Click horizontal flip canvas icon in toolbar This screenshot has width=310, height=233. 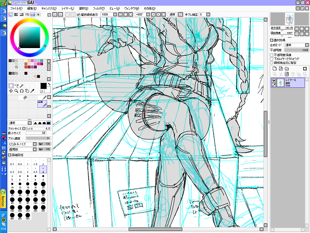181,15
